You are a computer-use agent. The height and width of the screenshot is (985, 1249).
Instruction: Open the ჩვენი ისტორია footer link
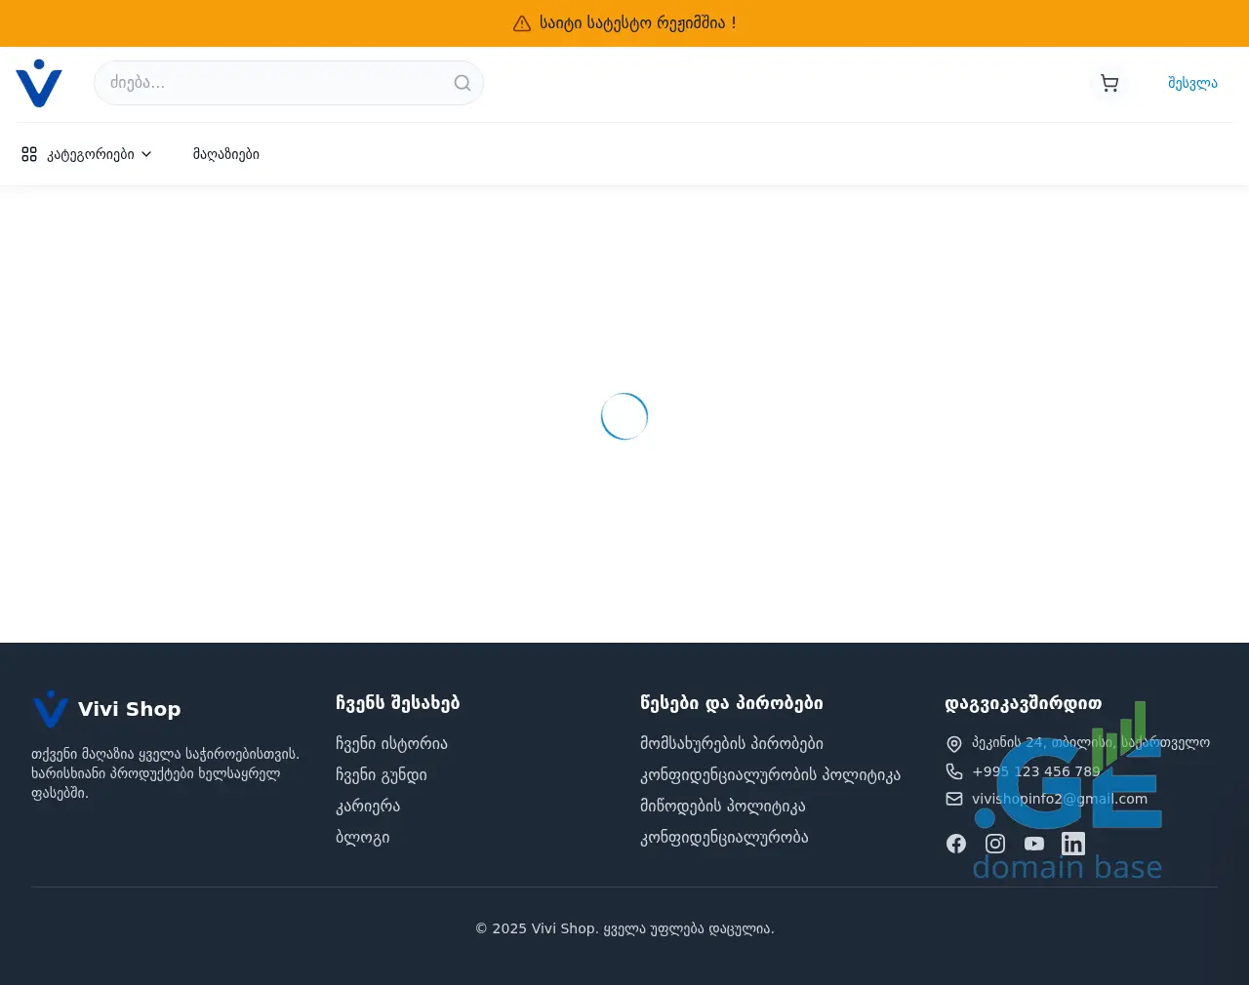(x=391, y=744)
